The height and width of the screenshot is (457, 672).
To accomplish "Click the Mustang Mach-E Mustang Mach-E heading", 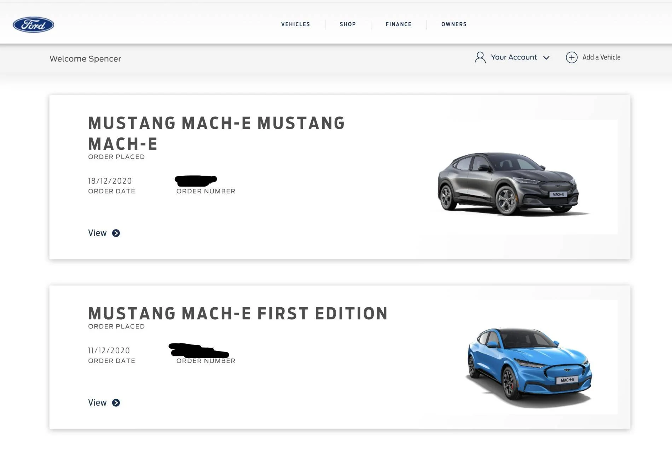I will [216, 133].
